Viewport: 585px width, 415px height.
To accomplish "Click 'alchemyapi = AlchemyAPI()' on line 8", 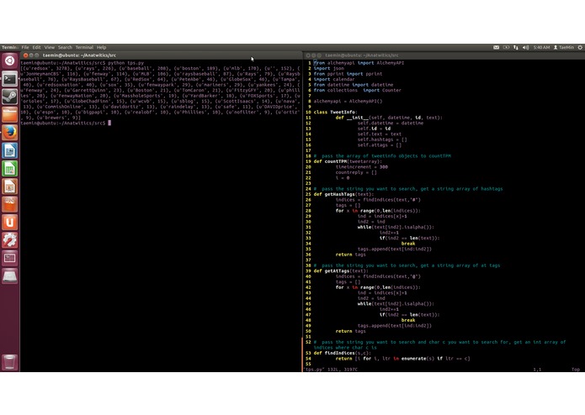I will tap(348, 102).
